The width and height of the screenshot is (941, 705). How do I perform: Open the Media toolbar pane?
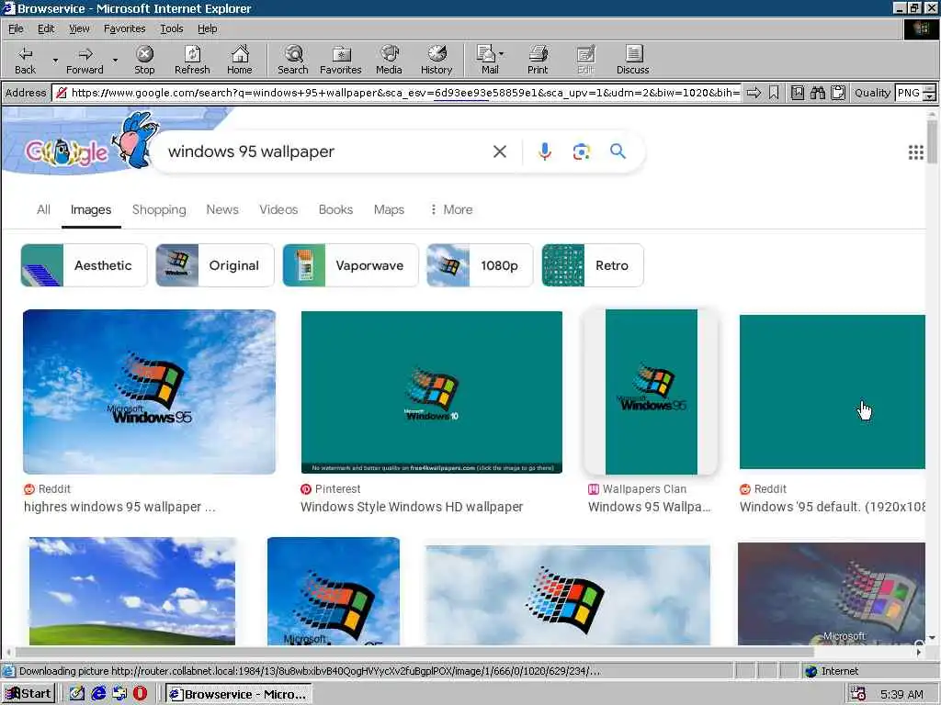[x=389, y=60]
